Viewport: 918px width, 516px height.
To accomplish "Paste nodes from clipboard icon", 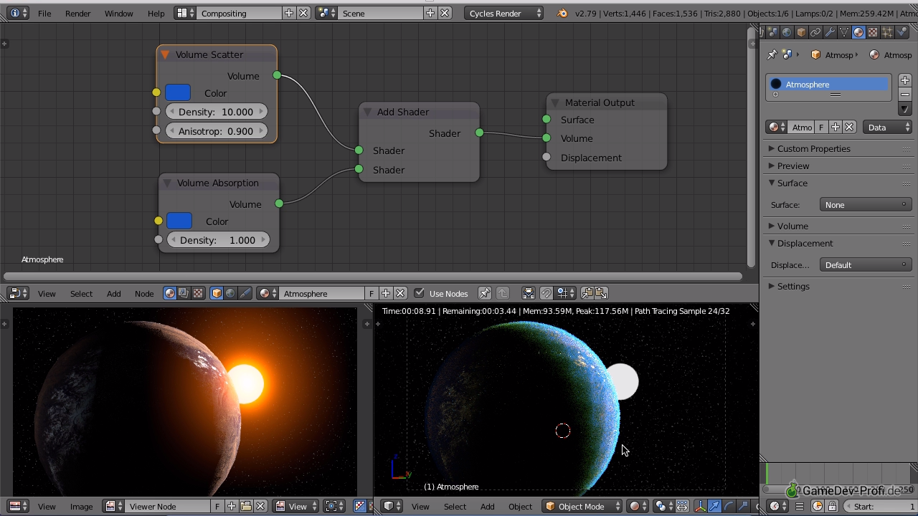I will click(x=601, y=293).
